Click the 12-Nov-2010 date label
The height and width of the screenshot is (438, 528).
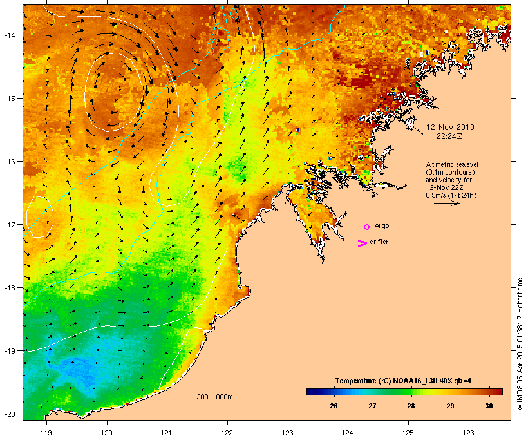tap(450, 128)
